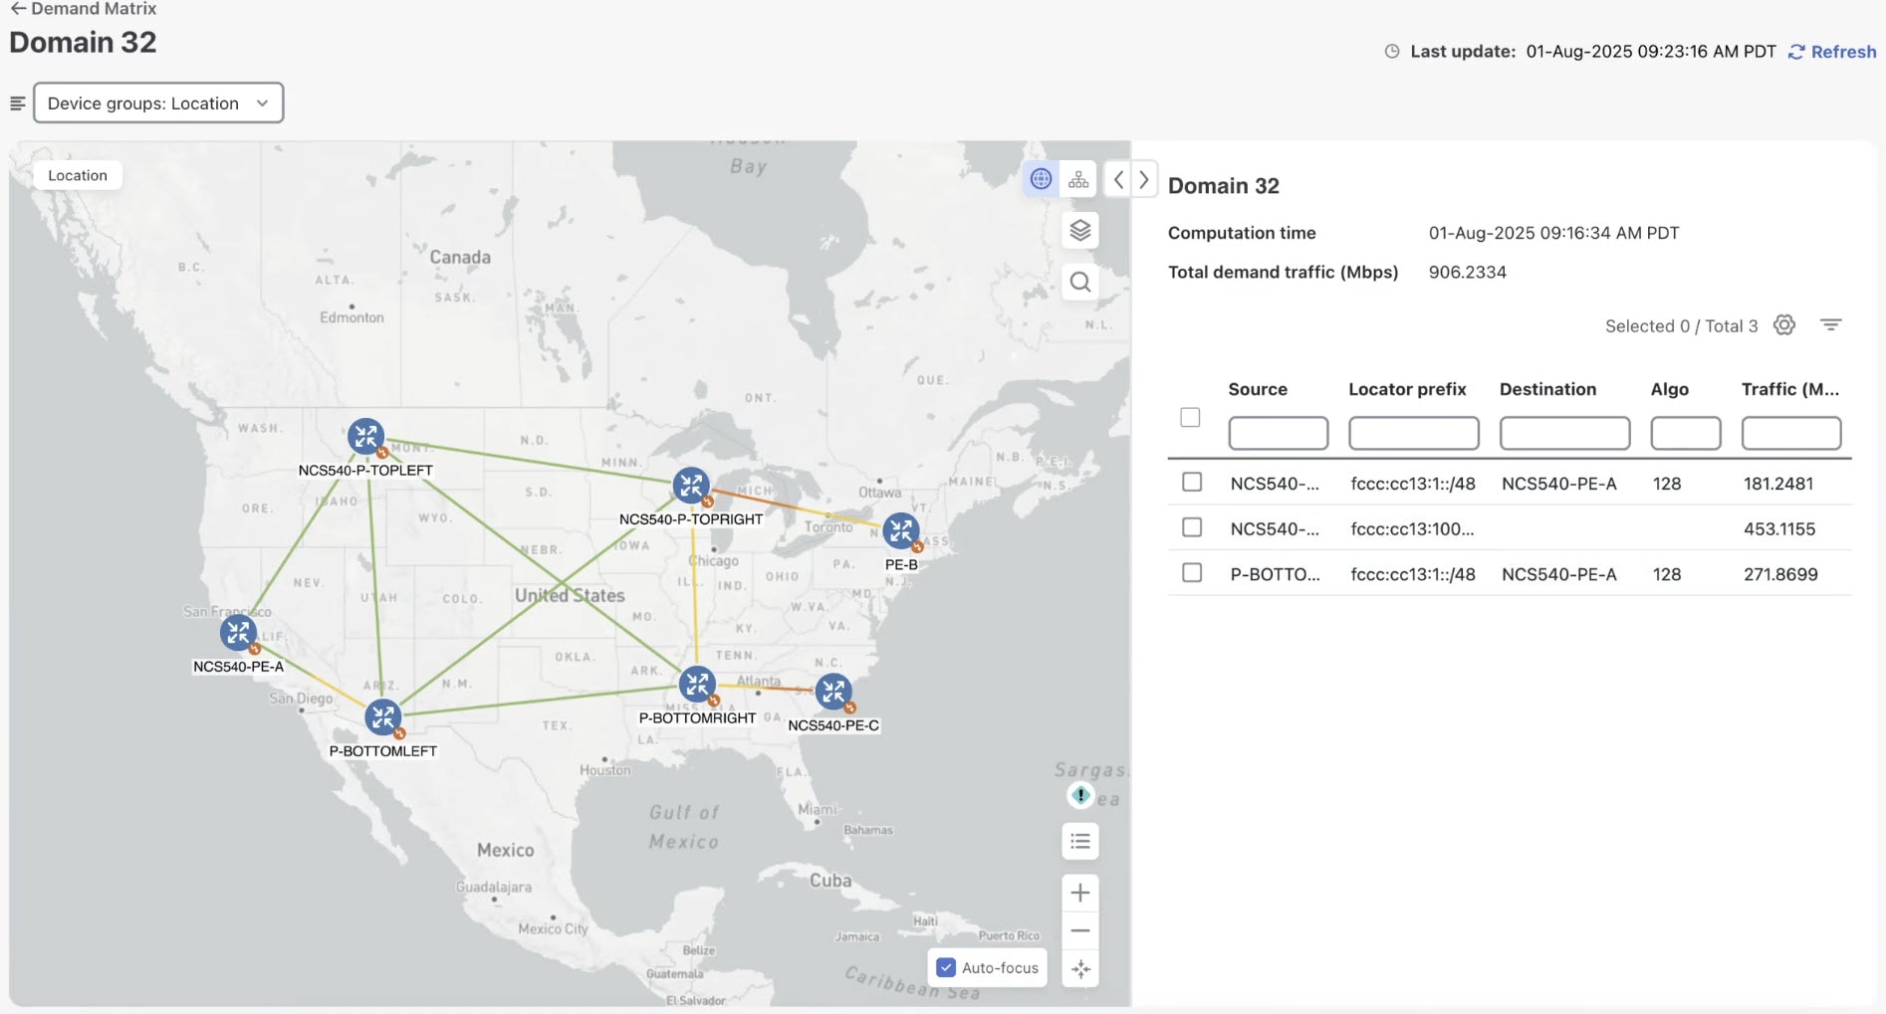Image resolution: width=1886 pixels, height=1014 pixels.
Task: Tick the select-all checkbox in table header
Action: click(1190, 418)
